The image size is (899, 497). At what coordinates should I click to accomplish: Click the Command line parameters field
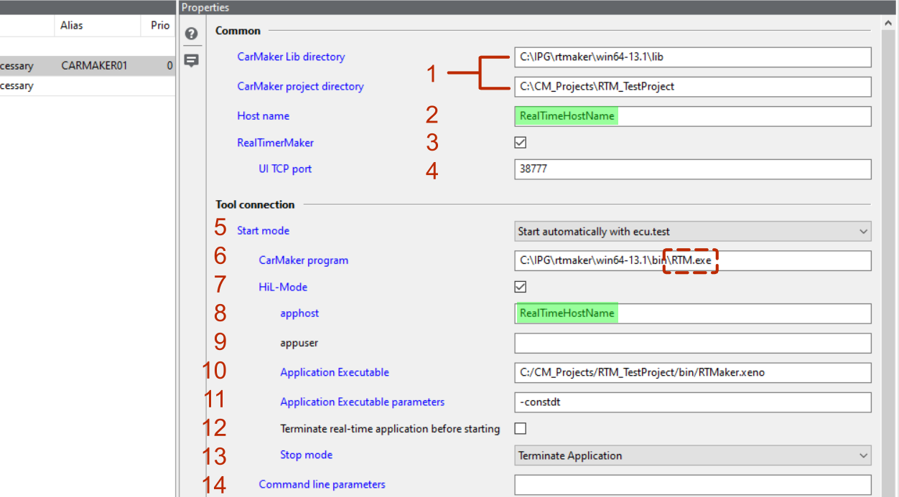pyautogui.click(x=693, y=485)
